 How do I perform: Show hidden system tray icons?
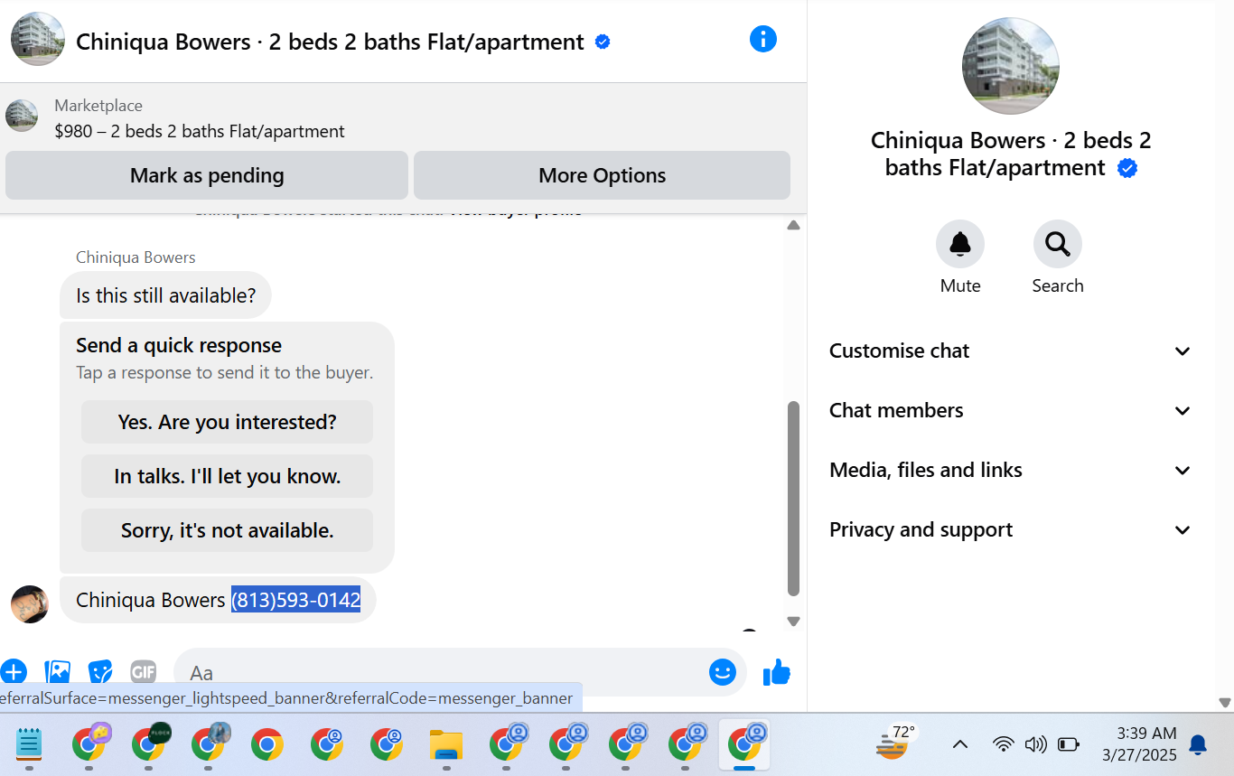(x=960, y=744)
